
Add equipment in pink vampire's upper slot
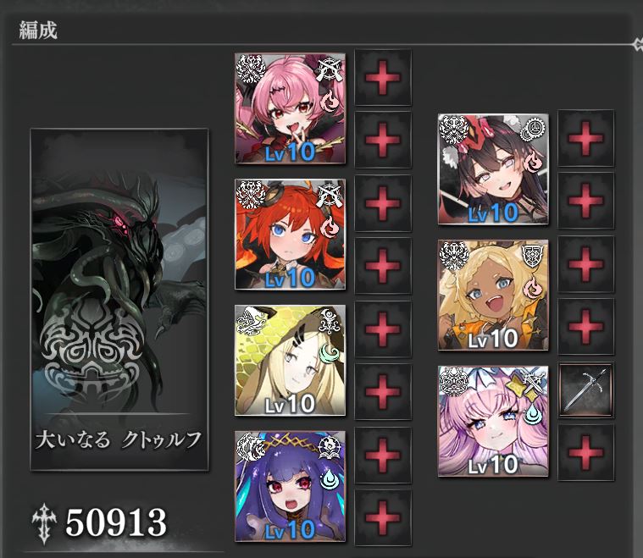(x=383, y=78)
